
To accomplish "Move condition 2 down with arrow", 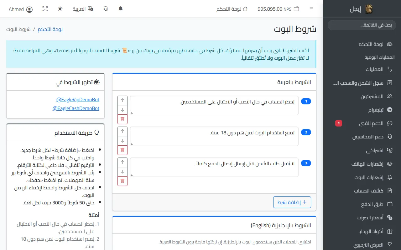I will [122, 141].
